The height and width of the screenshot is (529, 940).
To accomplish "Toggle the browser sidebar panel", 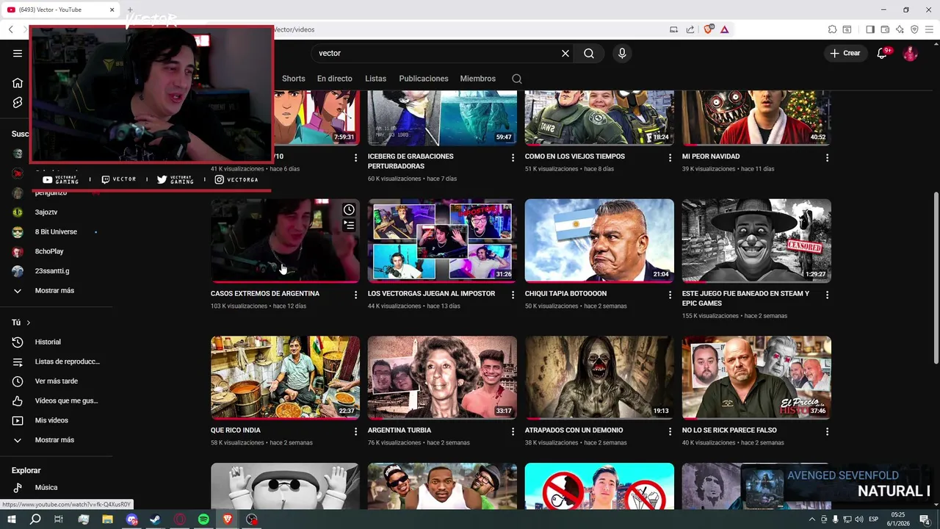I will coord(870,29).
